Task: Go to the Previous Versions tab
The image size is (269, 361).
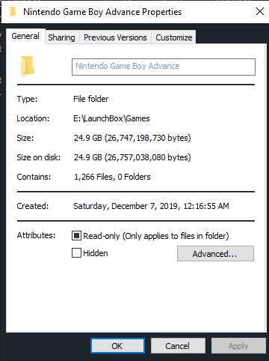Action: point(115,37)
